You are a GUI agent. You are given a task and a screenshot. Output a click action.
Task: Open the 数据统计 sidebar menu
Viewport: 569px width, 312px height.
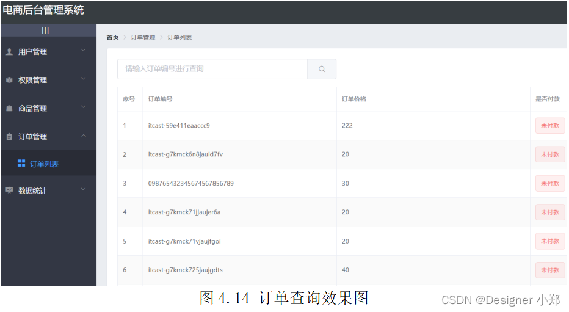point(49,190)
